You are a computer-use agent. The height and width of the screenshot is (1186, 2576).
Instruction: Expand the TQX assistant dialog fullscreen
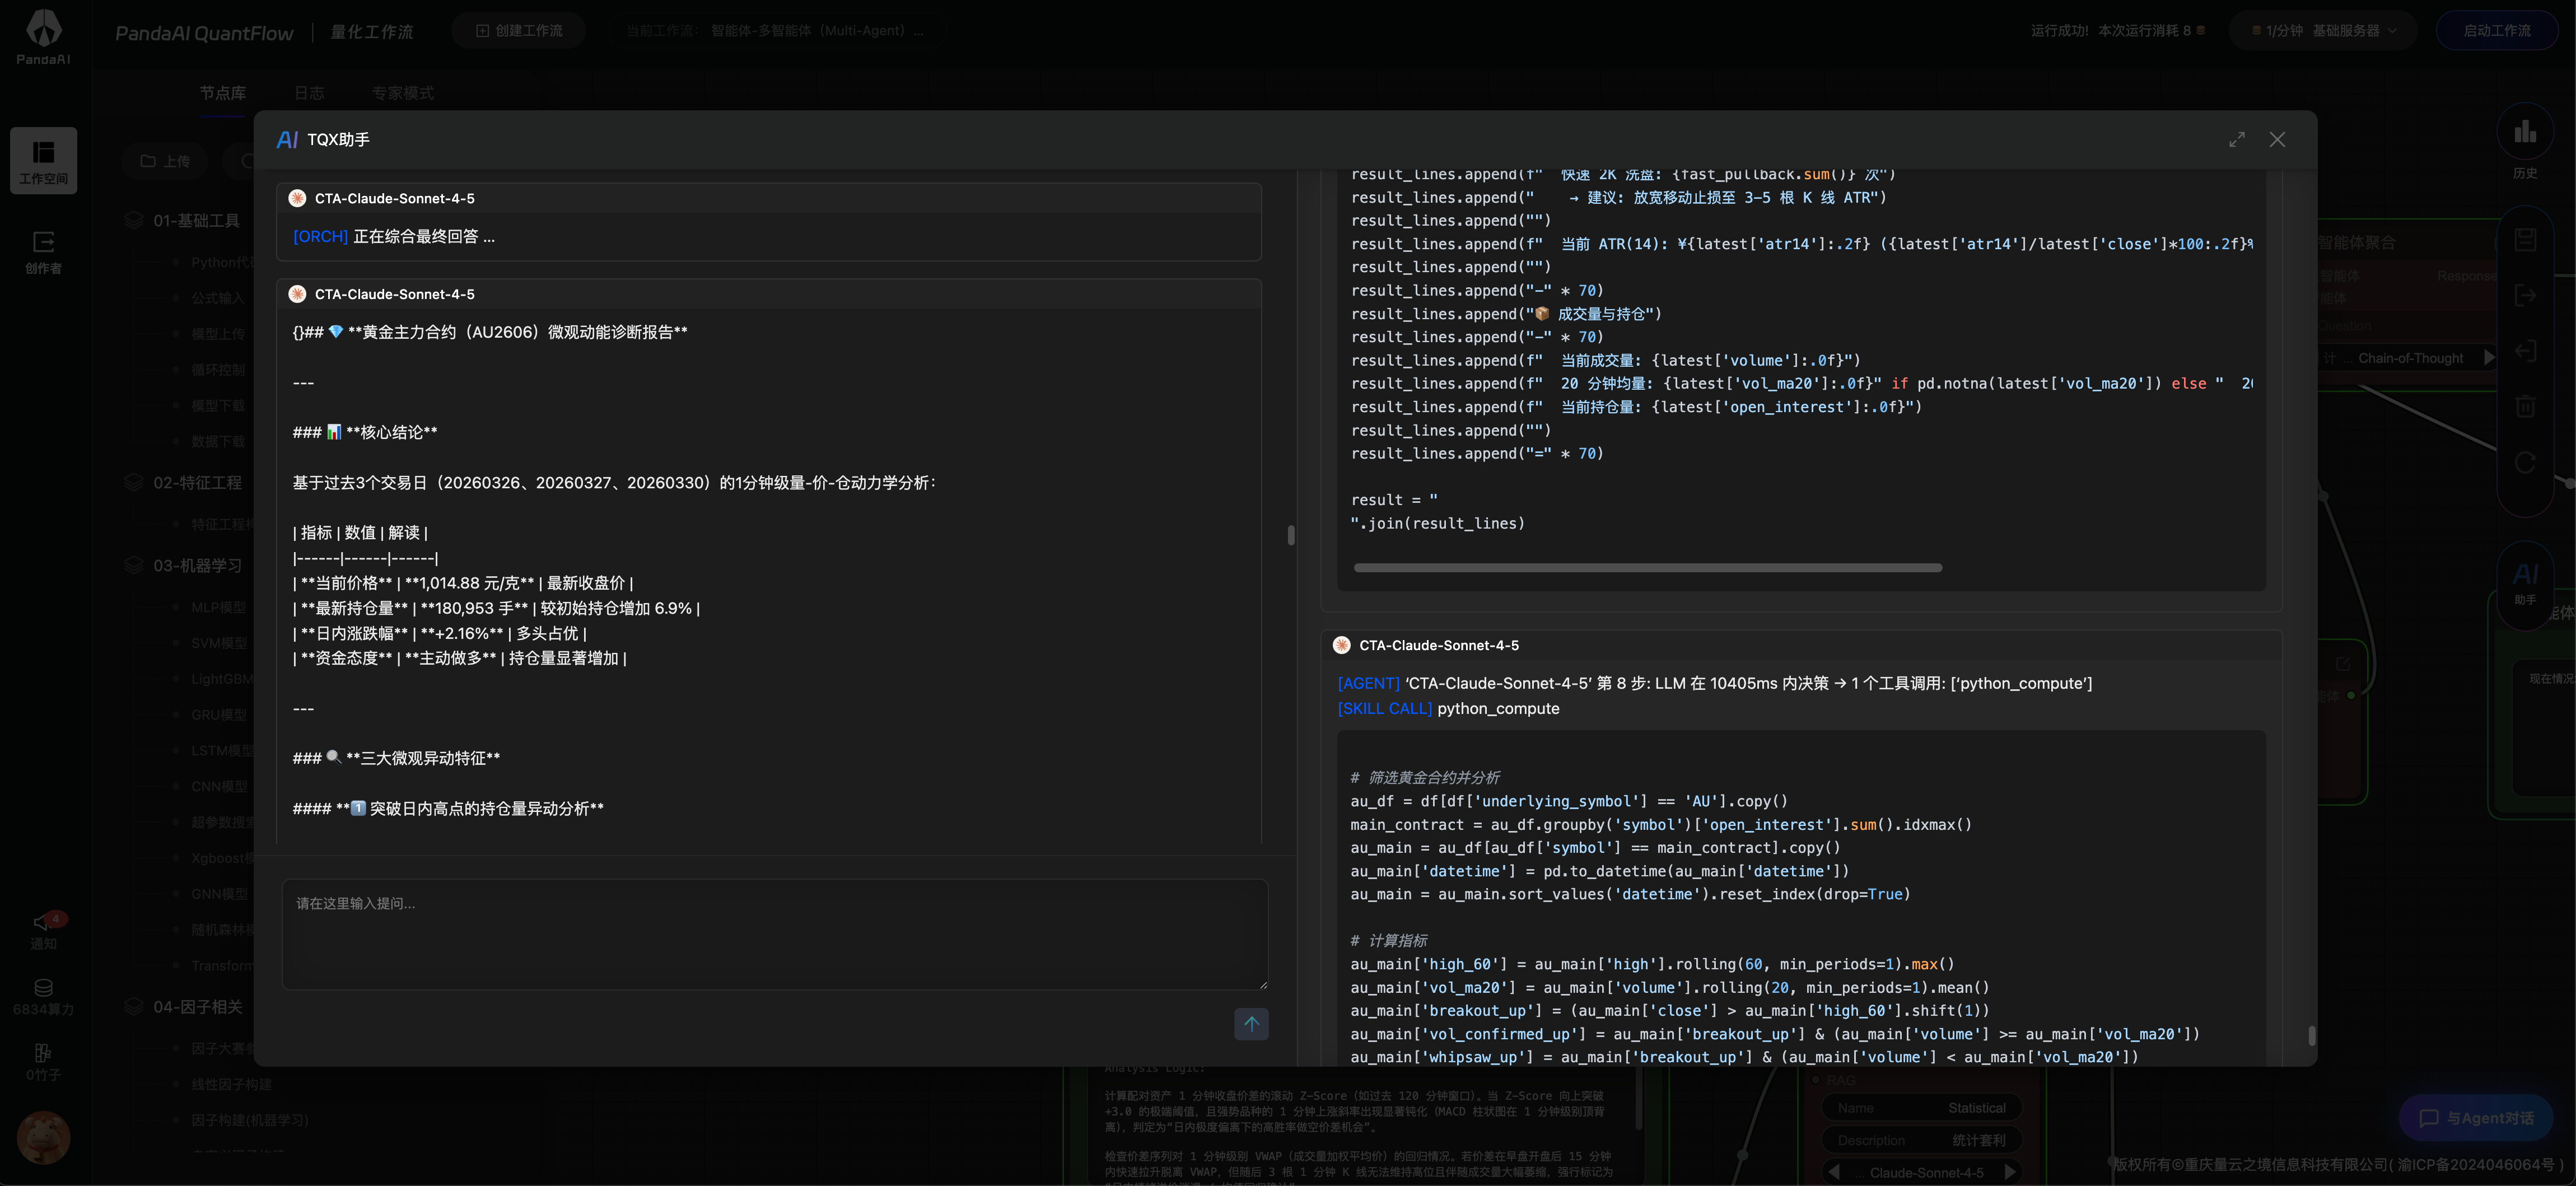2237,140
